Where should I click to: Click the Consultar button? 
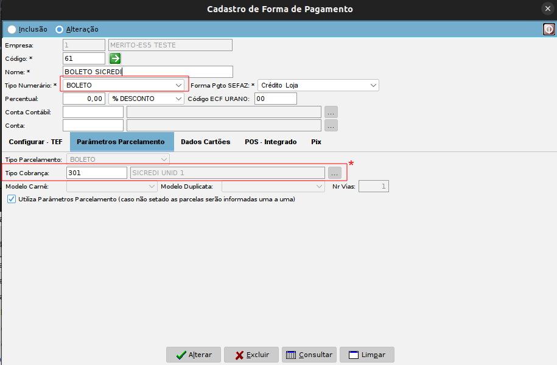[309, 355]
